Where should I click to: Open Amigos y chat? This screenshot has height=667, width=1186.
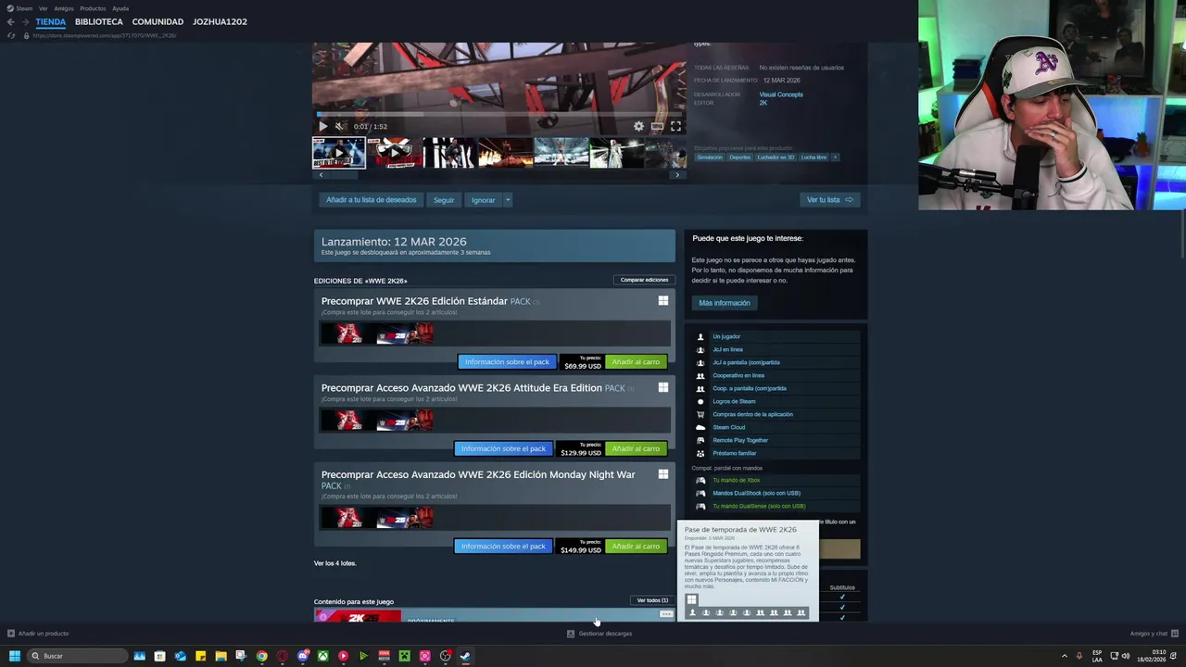coord(1153,634)
